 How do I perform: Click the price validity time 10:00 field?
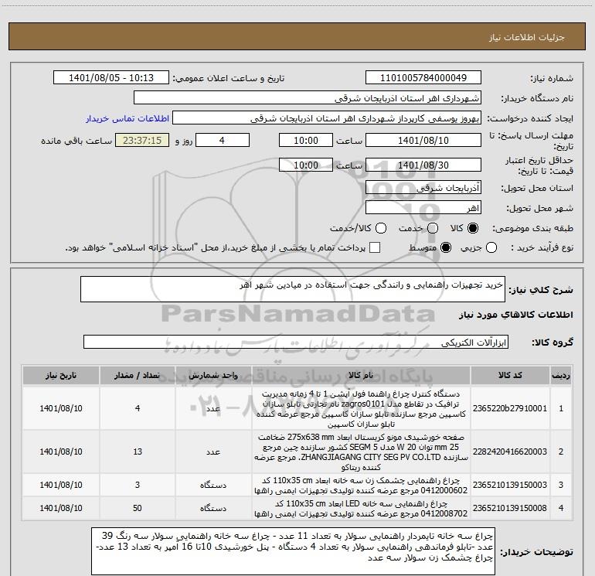point(306,165)
